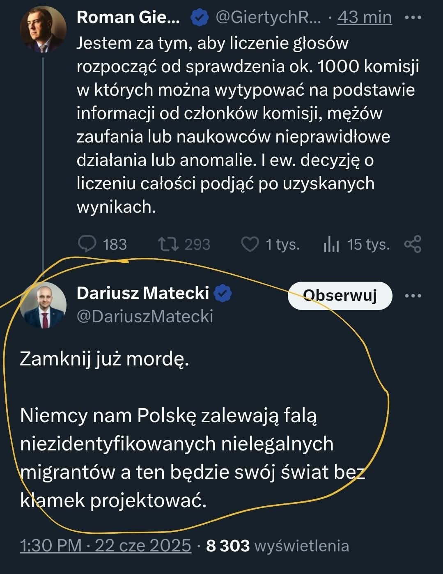Open the Dariusz Matecki display name
The width and height of the screenshot is (443, 574).
pos(143,293)
